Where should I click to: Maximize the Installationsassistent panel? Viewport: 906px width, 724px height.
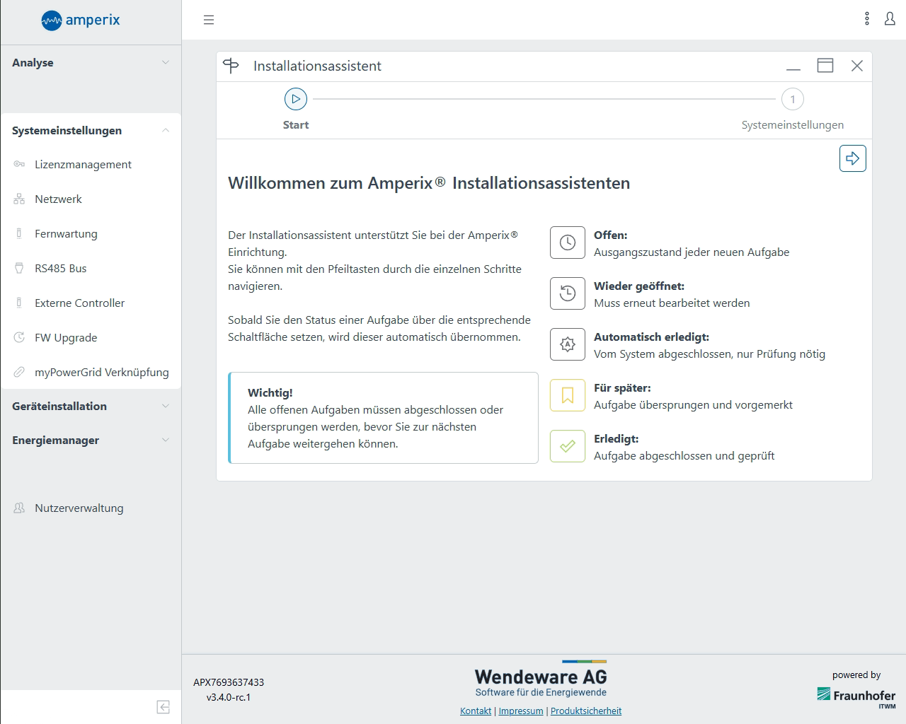(825, 66)
